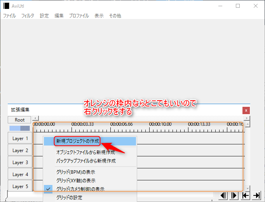Screen dimensions: 265x202
Task: Toggle Layer 4 button
Action: point(20,174)
